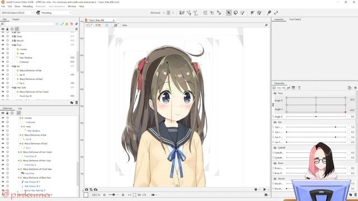Click camera snapshot icon below canvas
This screenshot has height=201, width=358.
[87, 189]
